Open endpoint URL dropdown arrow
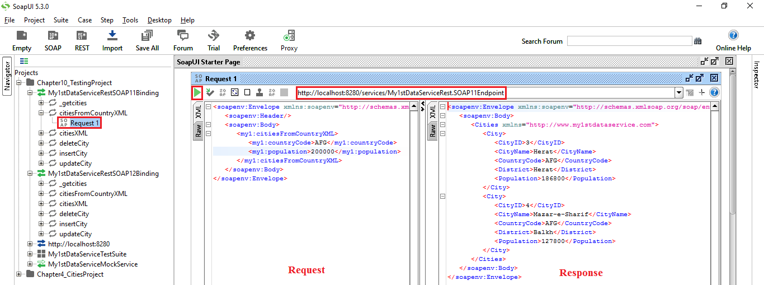This screenshot has height=285, width=764. [x=679, y=92]
